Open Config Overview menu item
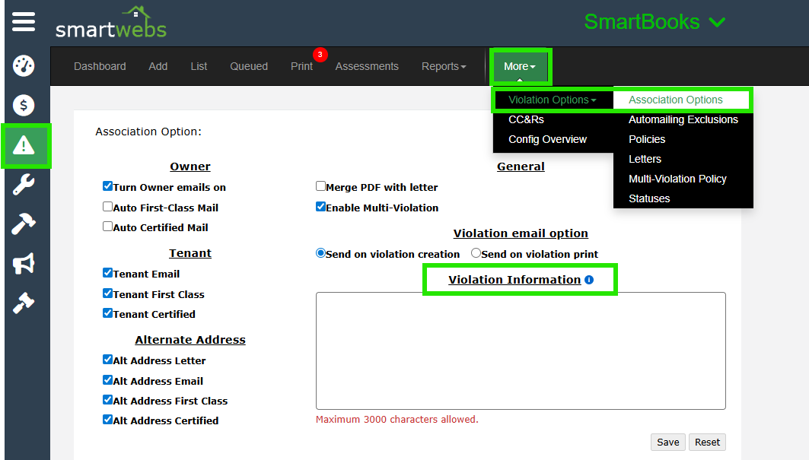This screenshot has height=460, width=809. 547,139
